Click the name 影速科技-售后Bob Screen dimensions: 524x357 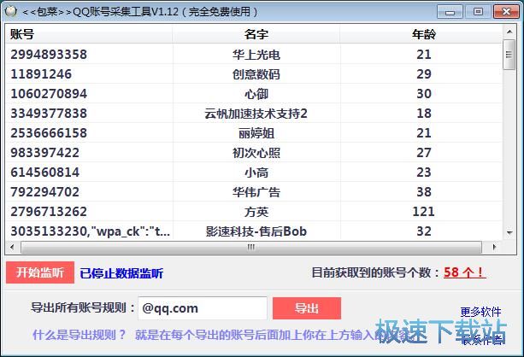click(x=256, y=231)
